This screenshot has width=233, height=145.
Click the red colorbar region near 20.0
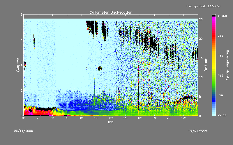(x=214, y=36)
